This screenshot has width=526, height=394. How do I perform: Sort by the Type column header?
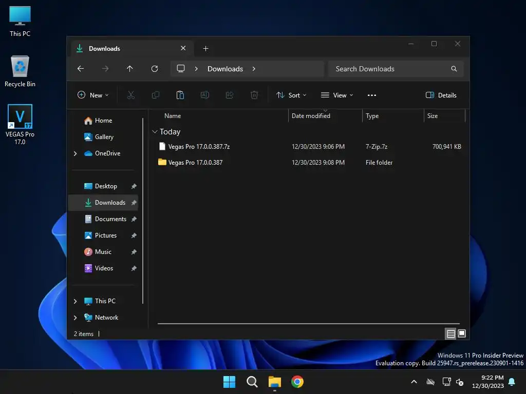393,116
